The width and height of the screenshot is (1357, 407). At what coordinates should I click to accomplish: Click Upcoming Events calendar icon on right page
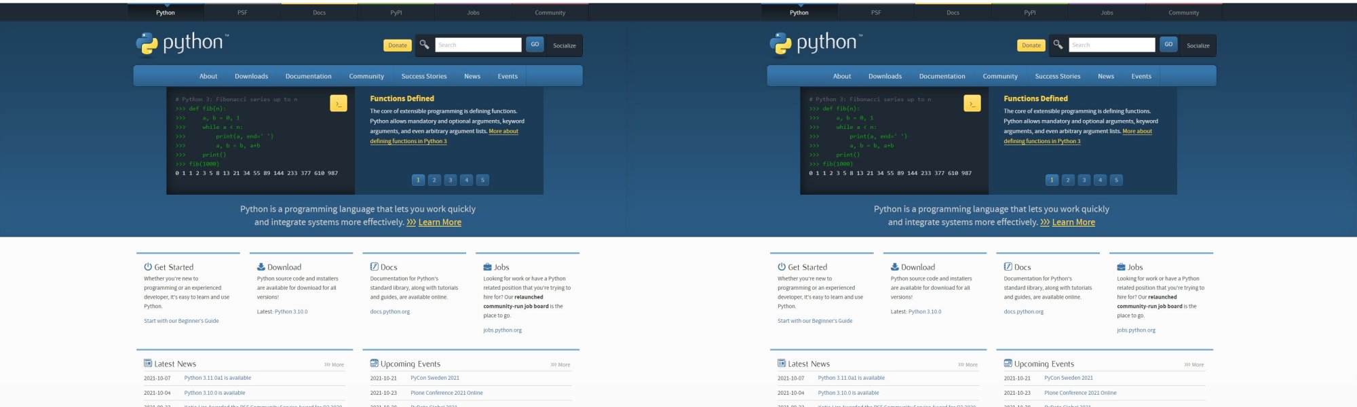pyautogui.click(x=1008, y=363)
